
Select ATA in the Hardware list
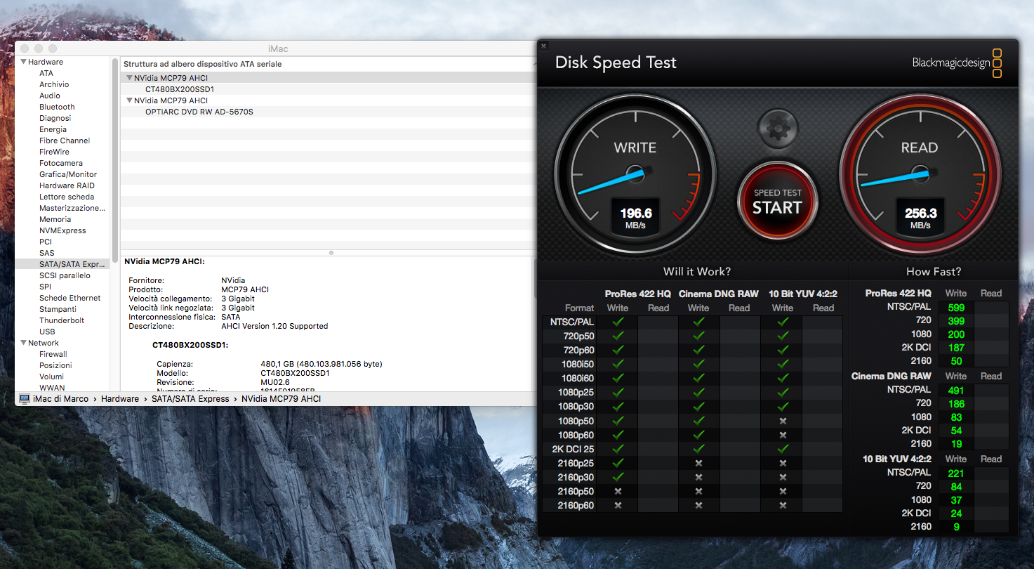pyautogui.click(x=46, y=73)
